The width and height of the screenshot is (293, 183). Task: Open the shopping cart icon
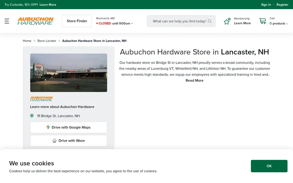click(x=262, y=21)
